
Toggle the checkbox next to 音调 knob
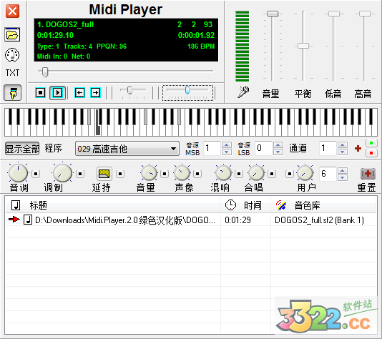click(x=36, y=174)
